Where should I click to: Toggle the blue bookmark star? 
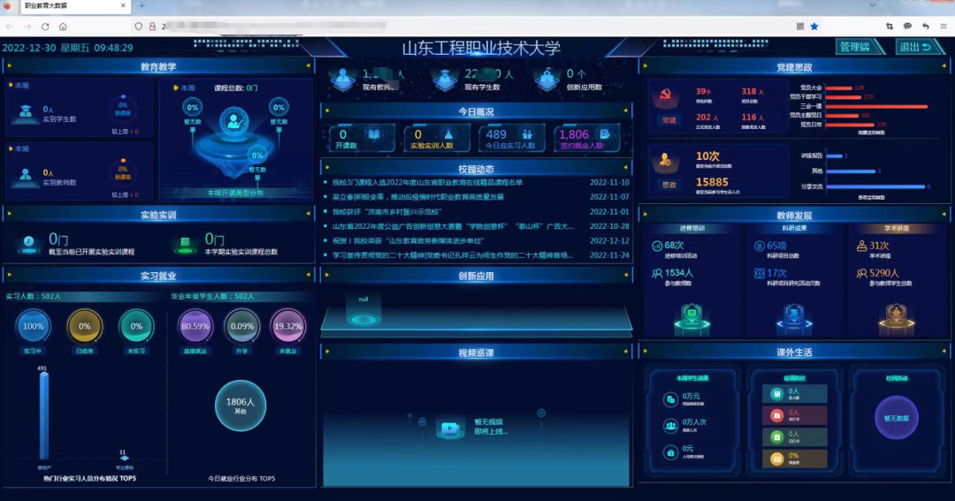pyautogui.click(x=814, y=27)
